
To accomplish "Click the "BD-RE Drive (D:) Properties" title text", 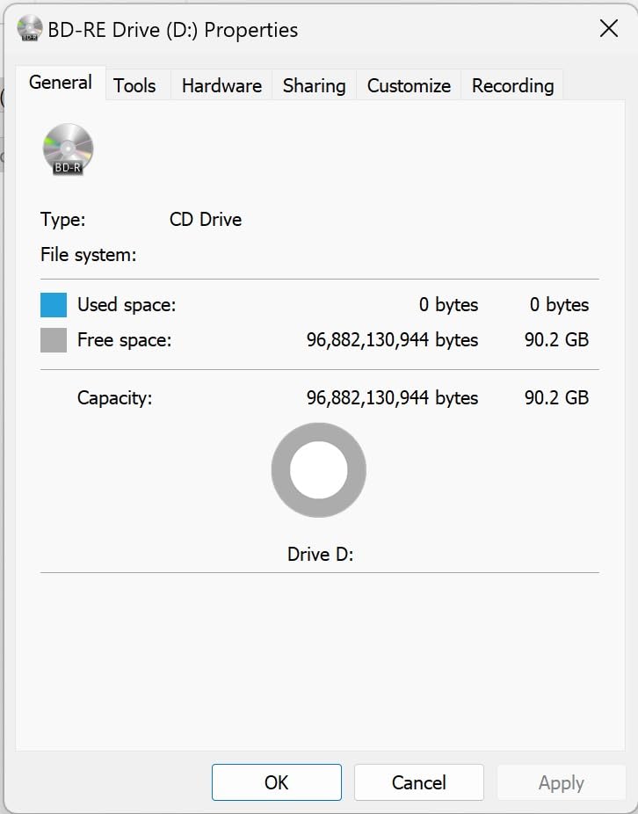I will pos(172,30).
